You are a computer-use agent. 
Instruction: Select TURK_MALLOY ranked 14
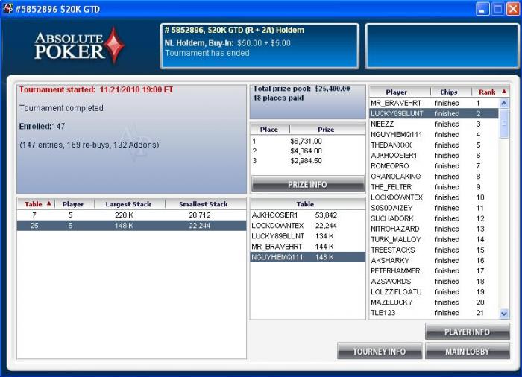pyautogui.click(x=434, y=239)
